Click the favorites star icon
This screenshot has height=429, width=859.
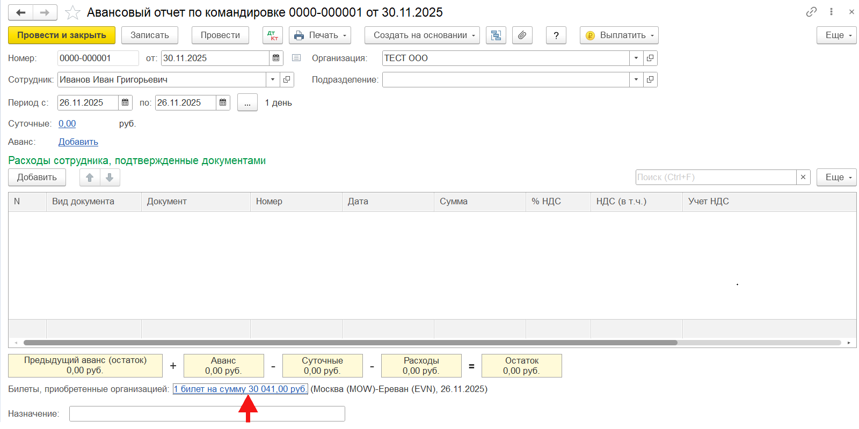coord(72,12)
